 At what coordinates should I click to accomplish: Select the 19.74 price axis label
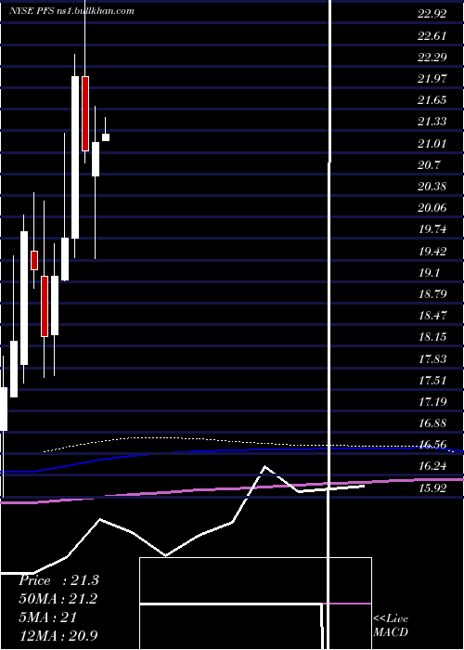[x=432, y=229]
